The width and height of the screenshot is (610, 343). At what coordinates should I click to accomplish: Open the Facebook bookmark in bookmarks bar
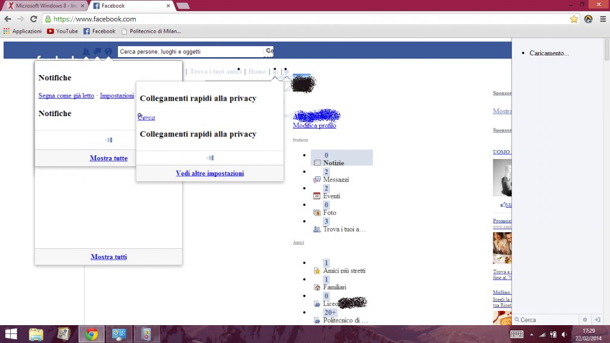(x=99, y=31)
